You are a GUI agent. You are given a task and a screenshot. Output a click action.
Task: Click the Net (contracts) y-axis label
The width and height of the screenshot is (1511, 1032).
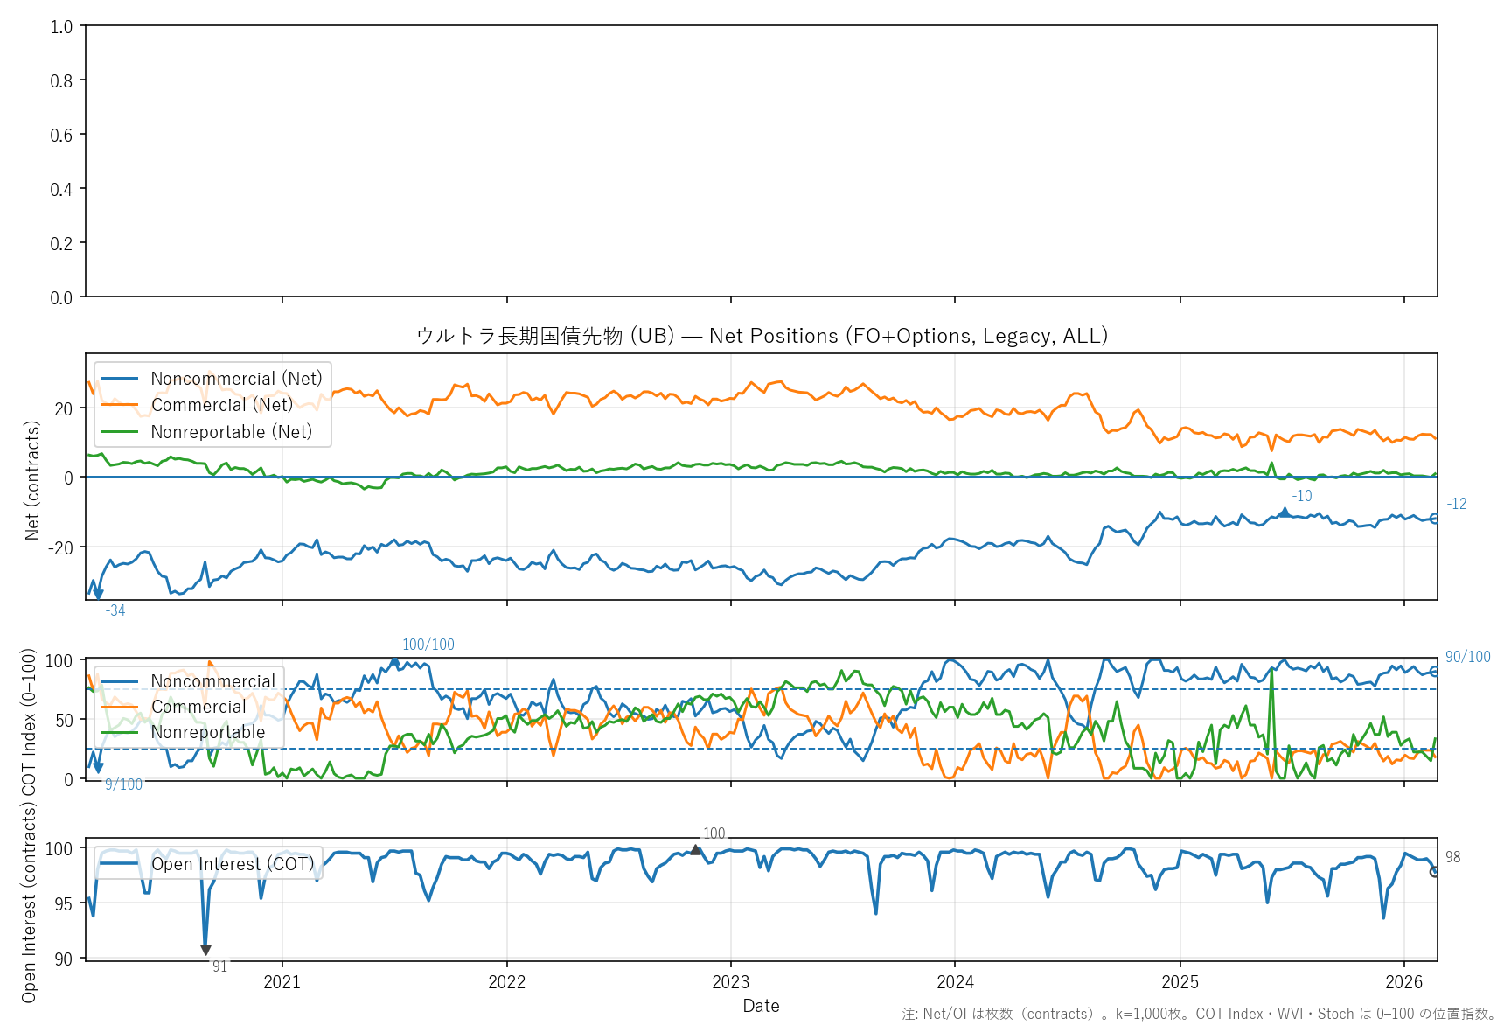pos(32,479)
